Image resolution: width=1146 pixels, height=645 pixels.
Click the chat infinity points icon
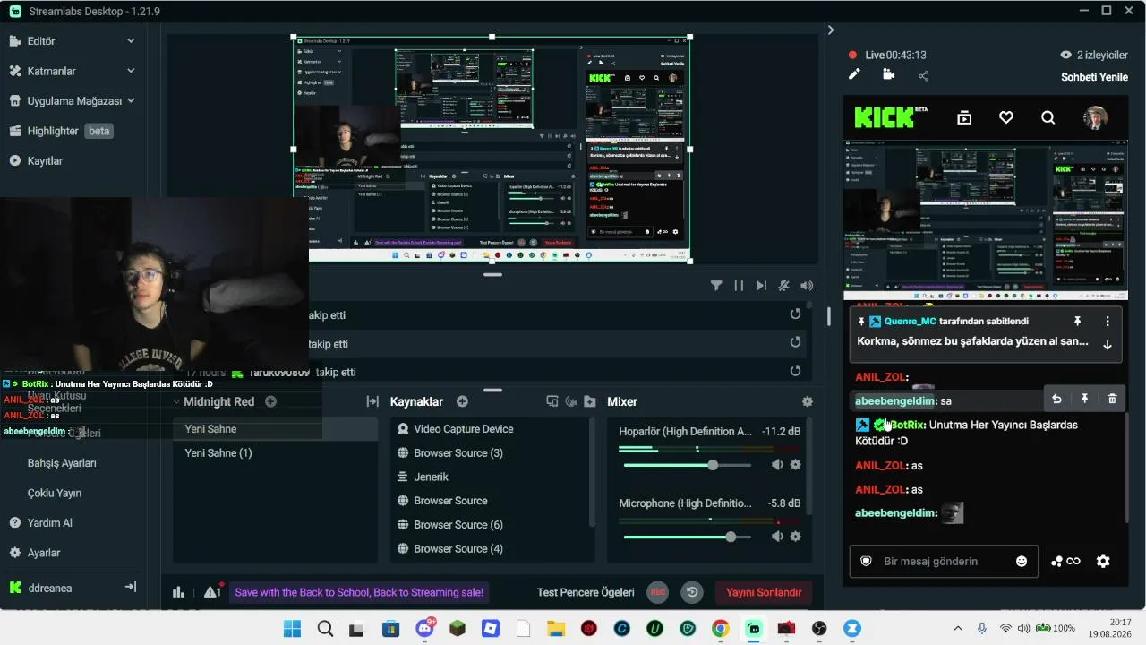pos(1065,562)
